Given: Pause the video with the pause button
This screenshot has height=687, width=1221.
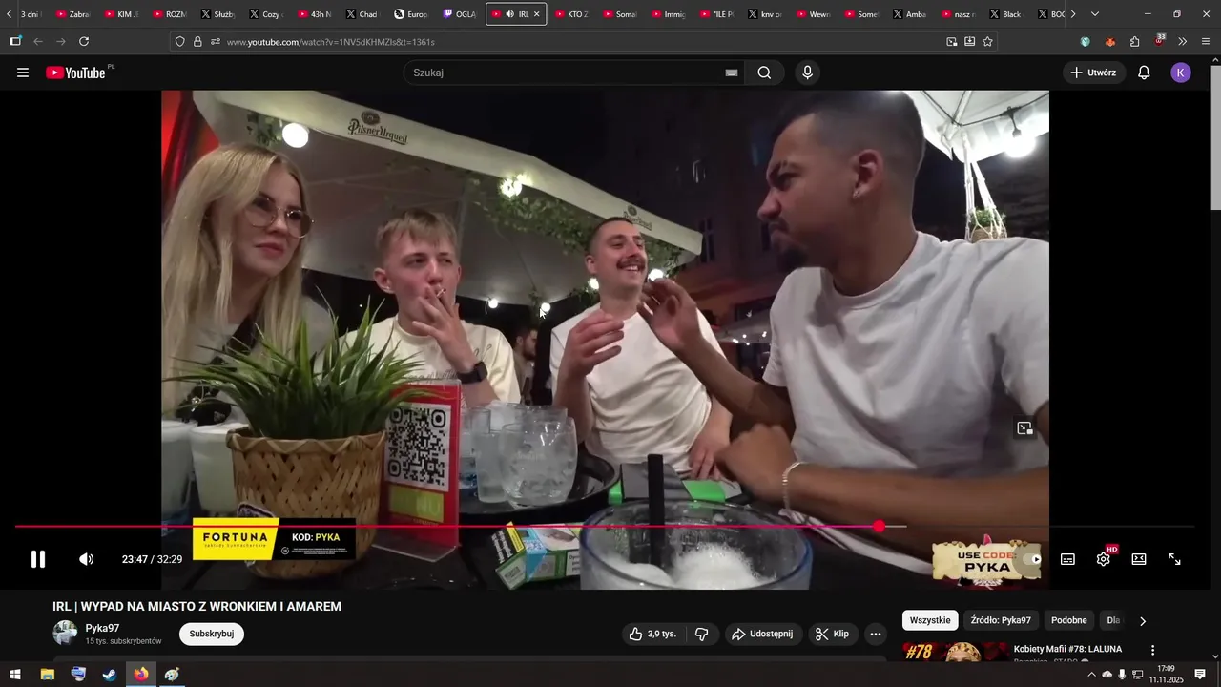Looking at the screenshot, I should click(38, 559).
